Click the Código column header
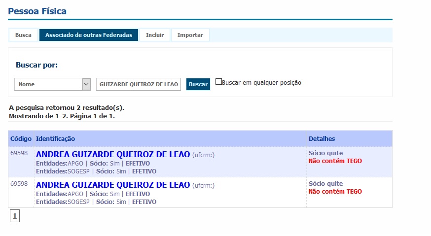The width and height of the screenshot is (431, 236). click(21, 139)
